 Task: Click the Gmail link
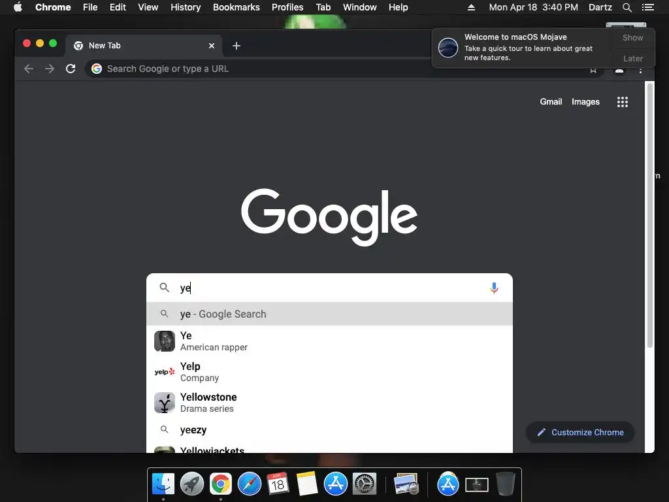(551, 101)
